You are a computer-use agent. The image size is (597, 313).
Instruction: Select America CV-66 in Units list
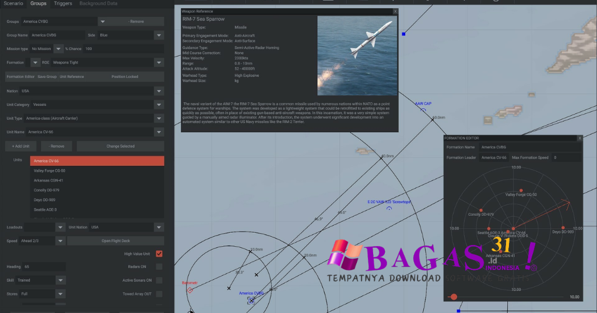[x=97, y=161]
